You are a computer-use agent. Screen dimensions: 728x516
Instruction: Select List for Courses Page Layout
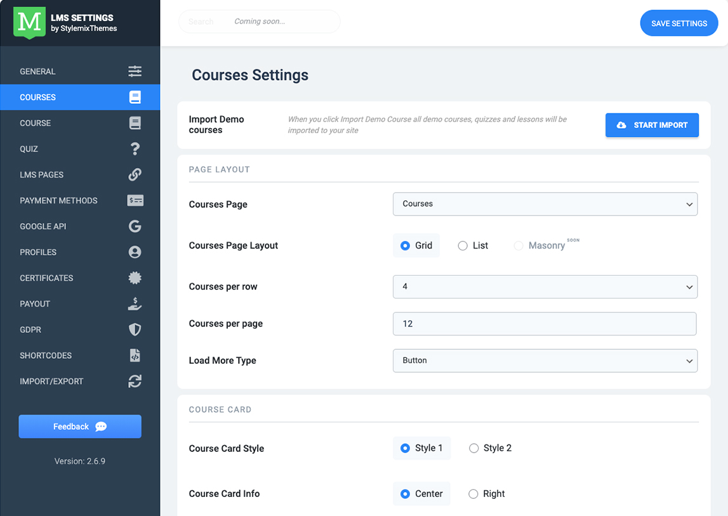click(x=463, y=246)
